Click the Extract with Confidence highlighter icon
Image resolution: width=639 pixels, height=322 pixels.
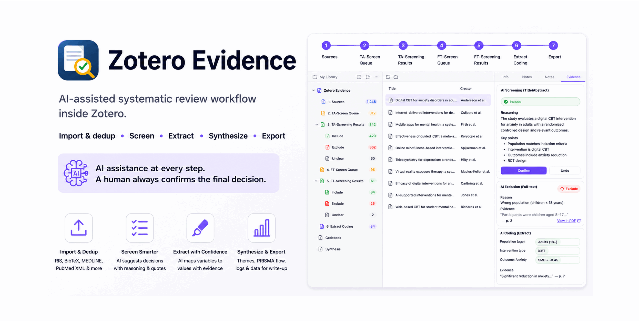pyautogui.click(x=200, y=228)
